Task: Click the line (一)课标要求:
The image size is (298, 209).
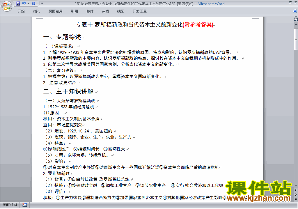Action: (60, 46)
